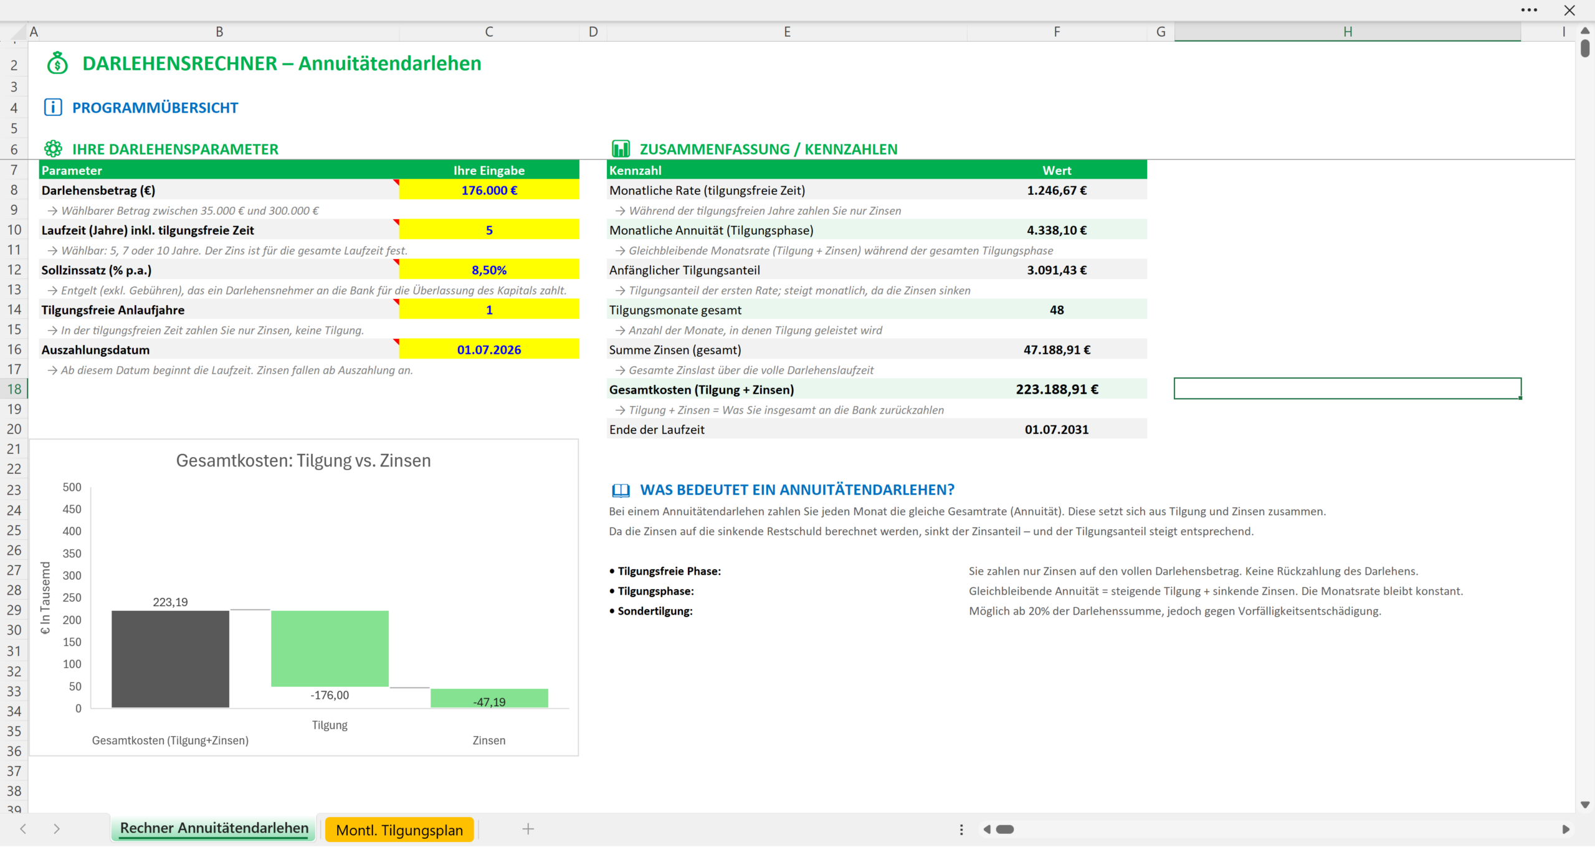Click the book icon beside WAS BEDEUTET heading

pos(621,490)
